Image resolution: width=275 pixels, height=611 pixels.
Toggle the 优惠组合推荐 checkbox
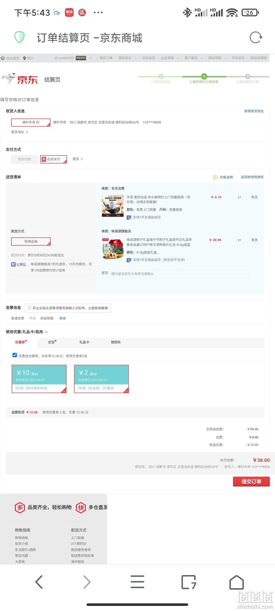(15, 355)
